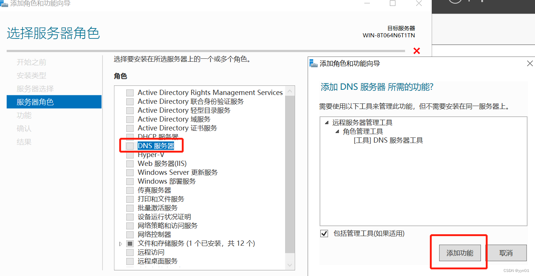Toggle 文件和存储服务 checkbox
Viewport: 535px width, 276px height.
[130, 243]
